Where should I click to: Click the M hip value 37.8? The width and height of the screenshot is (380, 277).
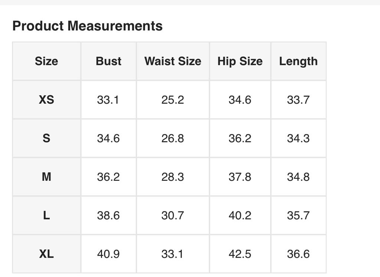[x=240, y=177]
